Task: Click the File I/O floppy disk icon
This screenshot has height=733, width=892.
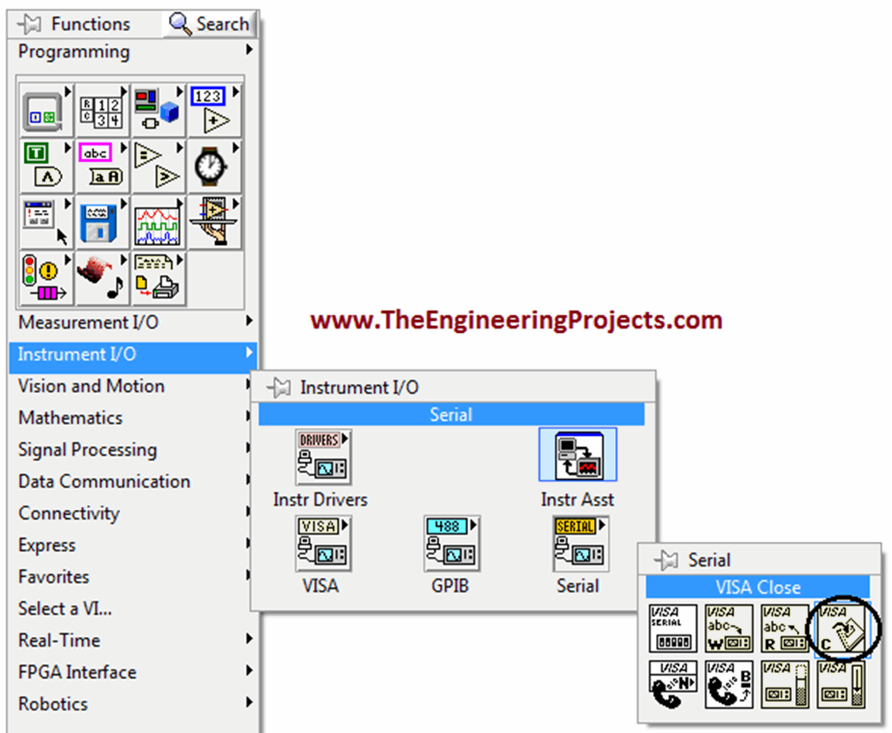Action: 102,222
